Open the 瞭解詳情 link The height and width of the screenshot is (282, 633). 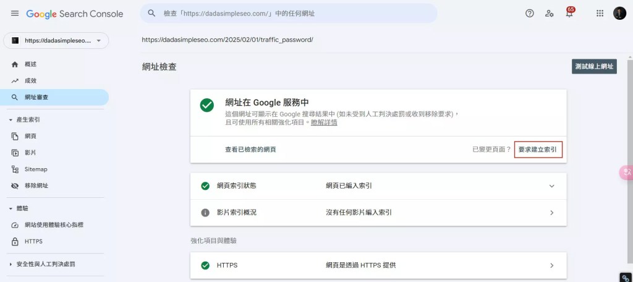324,122
